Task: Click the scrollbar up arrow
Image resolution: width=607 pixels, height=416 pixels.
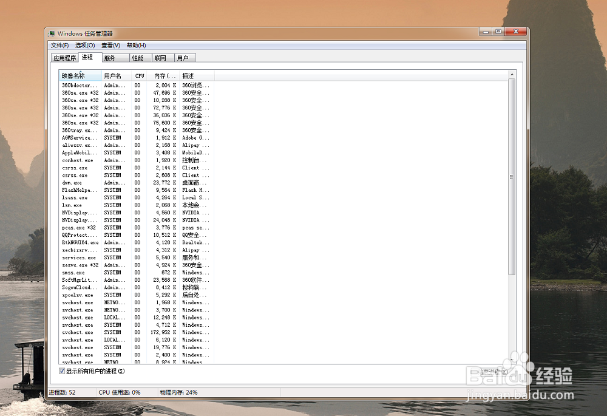Action: point(512,74)
